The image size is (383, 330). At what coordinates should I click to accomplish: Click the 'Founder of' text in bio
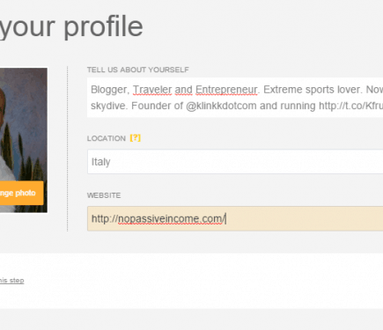point(158,106)
